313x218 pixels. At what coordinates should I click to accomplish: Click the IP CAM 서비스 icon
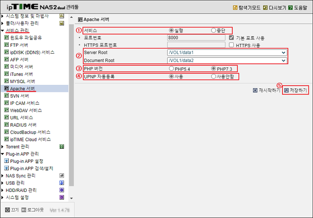(6, 103)
